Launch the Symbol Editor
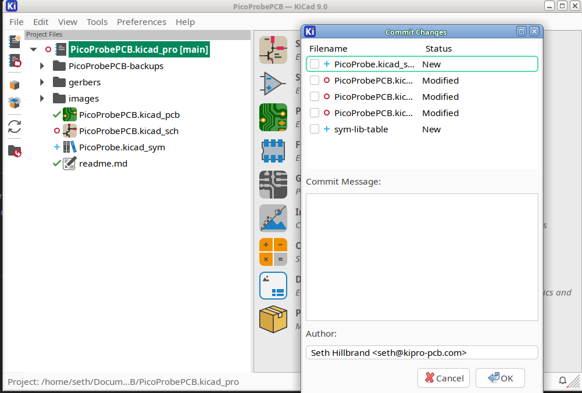This screenshot has width=582, height=393. [273, 84]
